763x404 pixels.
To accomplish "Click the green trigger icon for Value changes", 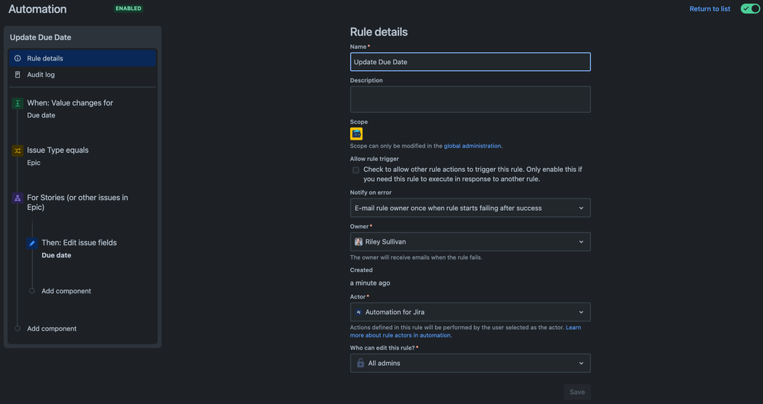I will pyautogui.click(x=18, y=103).
